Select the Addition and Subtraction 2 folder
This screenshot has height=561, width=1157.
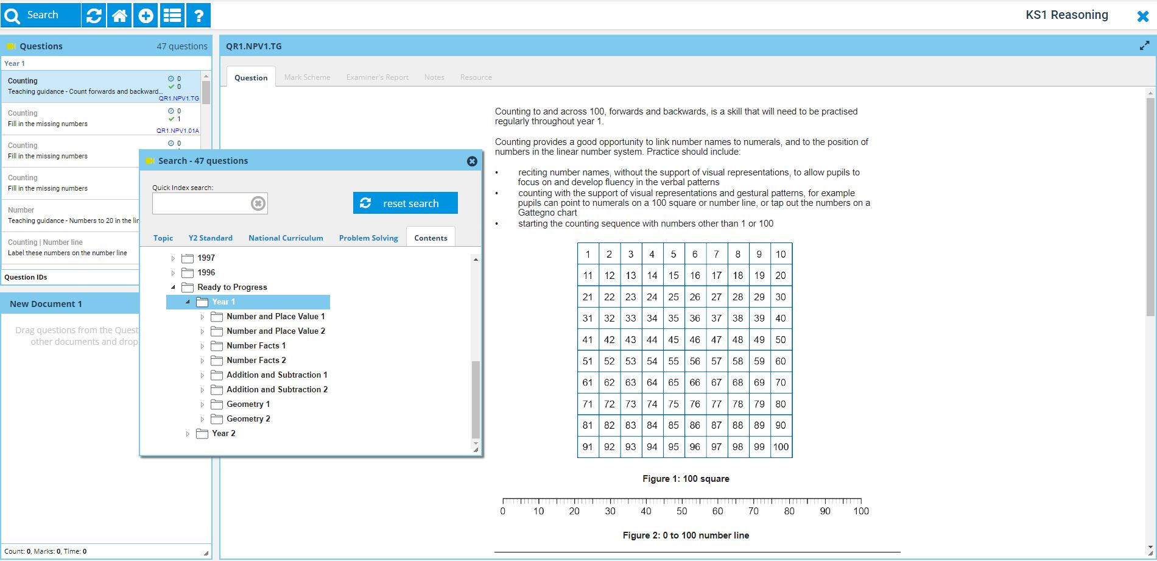click(x=276, y=390)
